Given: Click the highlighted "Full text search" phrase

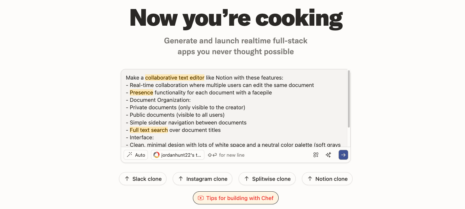Looking at the screenshot, I should (x=149, y=130).
